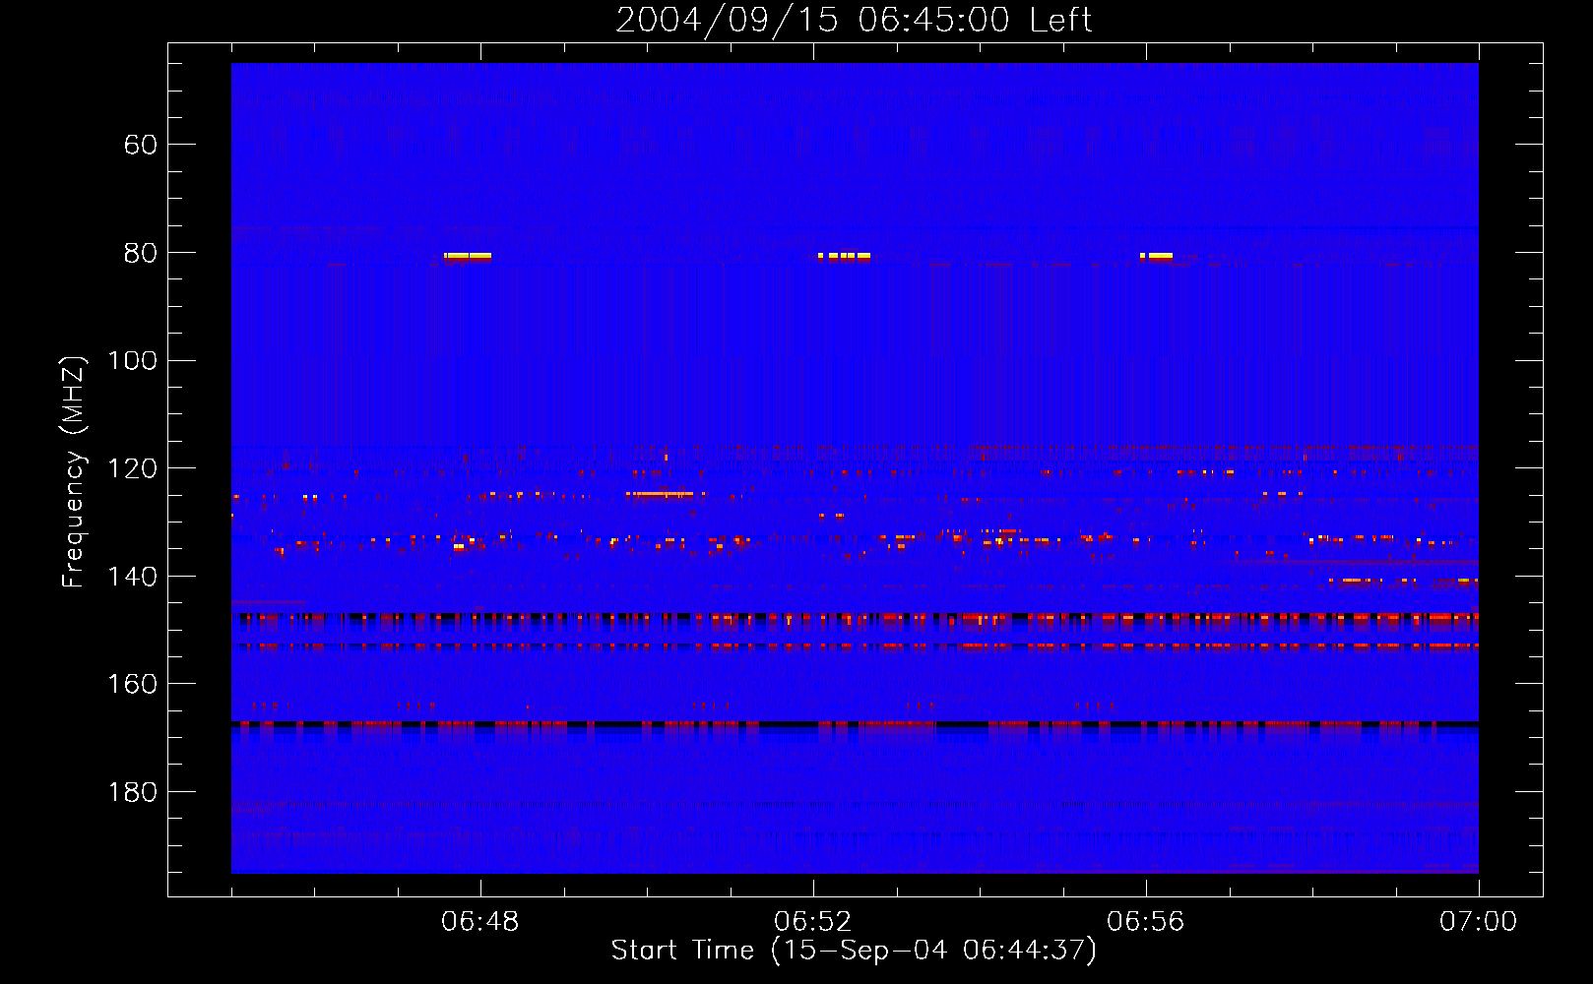Click the 60 frequency tick label
The width and height of the screenshot is (1593, 984).
141,145
